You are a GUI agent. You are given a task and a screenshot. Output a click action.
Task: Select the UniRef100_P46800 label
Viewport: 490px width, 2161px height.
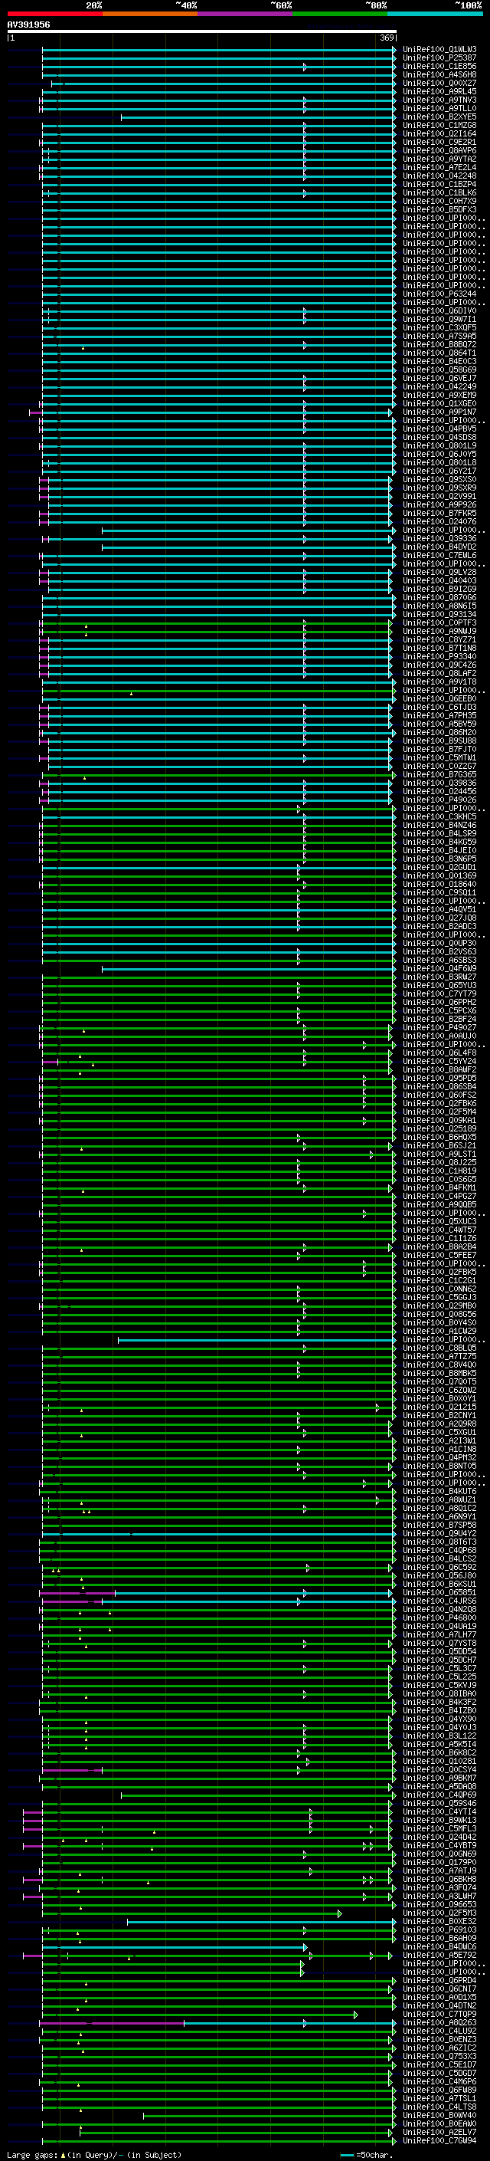[439, 1617]
